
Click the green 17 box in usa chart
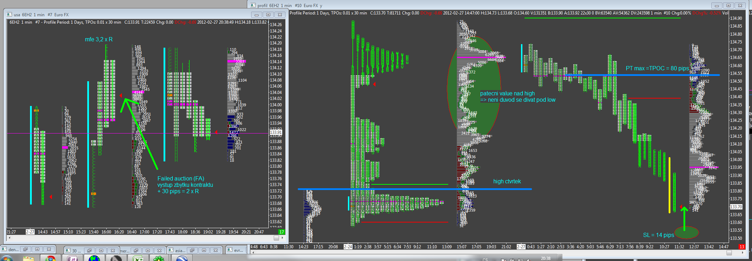[x=282, y=232]
